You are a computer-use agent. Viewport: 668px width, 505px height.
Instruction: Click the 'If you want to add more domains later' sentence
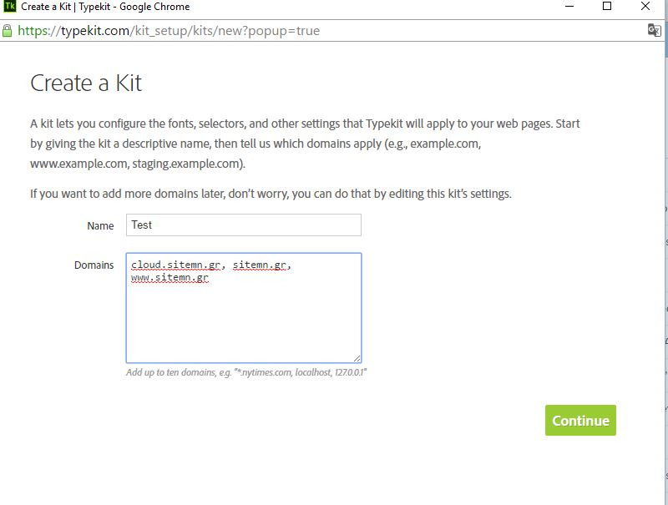pyautogui.click(x=271, y=194)
